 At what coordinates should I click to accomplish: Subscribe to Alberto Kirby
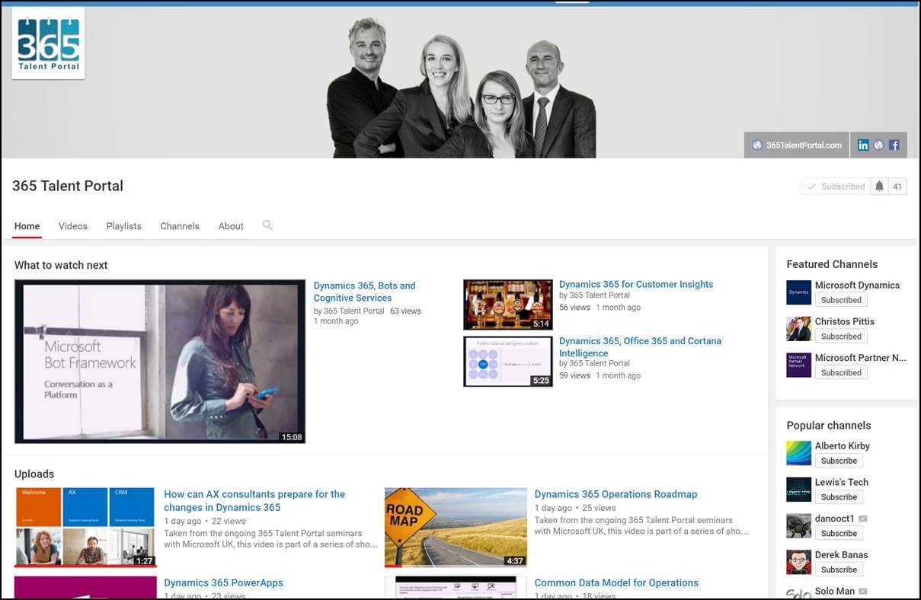coord(839,461)
